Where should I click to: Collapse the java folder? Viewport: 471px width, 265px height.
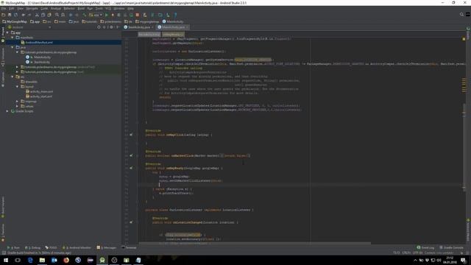13,47
